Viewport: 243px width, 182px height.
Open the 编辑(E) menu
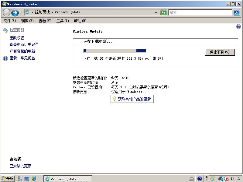click(x=27, y=21)
